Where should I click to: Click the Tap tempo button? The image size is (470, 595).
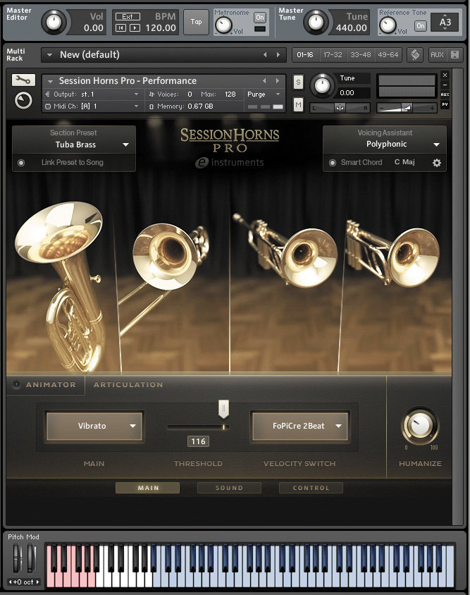pyautogui.click(x=196, y=22)
